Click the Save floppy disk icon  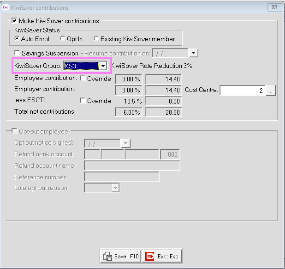coord(107,256)
